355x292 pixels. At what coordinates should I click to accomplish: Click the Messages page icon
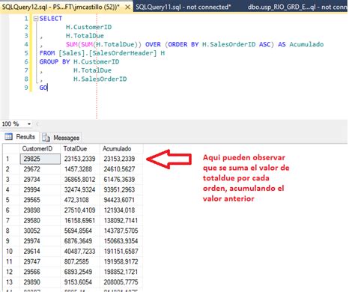[46, 137]
